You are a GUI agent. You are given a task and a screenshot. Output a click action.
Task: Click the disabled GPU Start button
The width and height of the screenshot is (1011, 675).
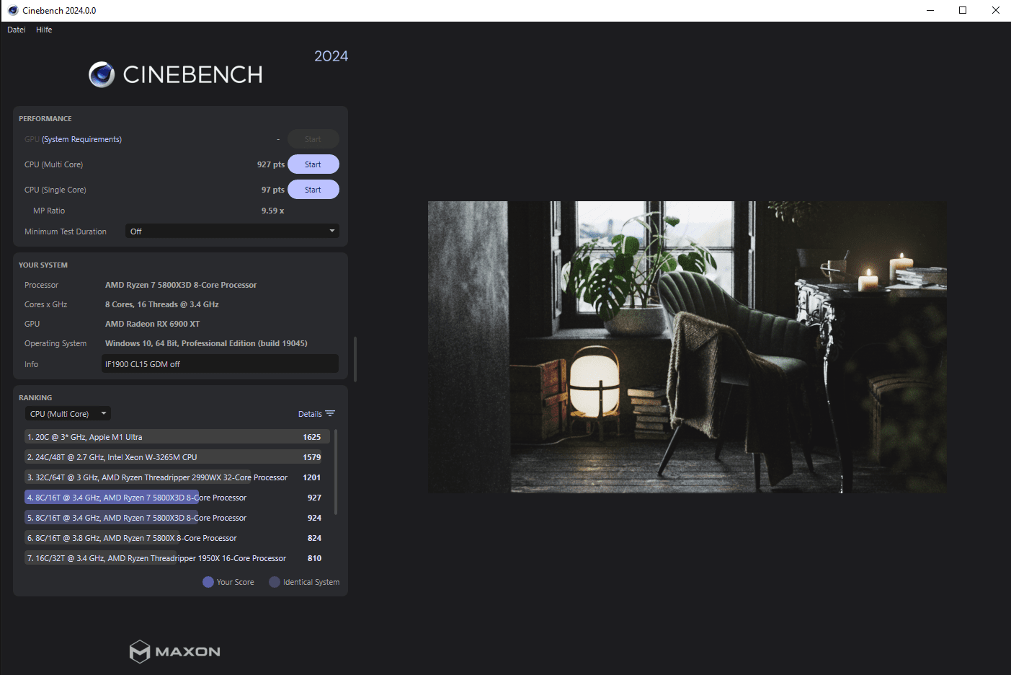[313, 139]
